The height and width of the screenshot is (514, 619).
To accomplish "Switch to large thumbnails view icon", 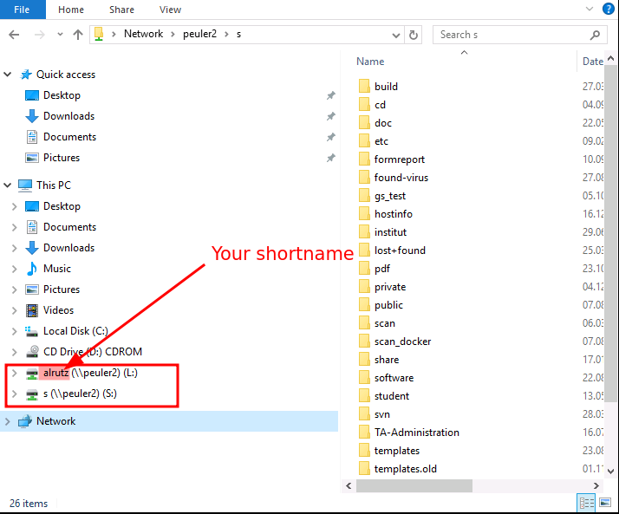I will (x=605, y=503).
